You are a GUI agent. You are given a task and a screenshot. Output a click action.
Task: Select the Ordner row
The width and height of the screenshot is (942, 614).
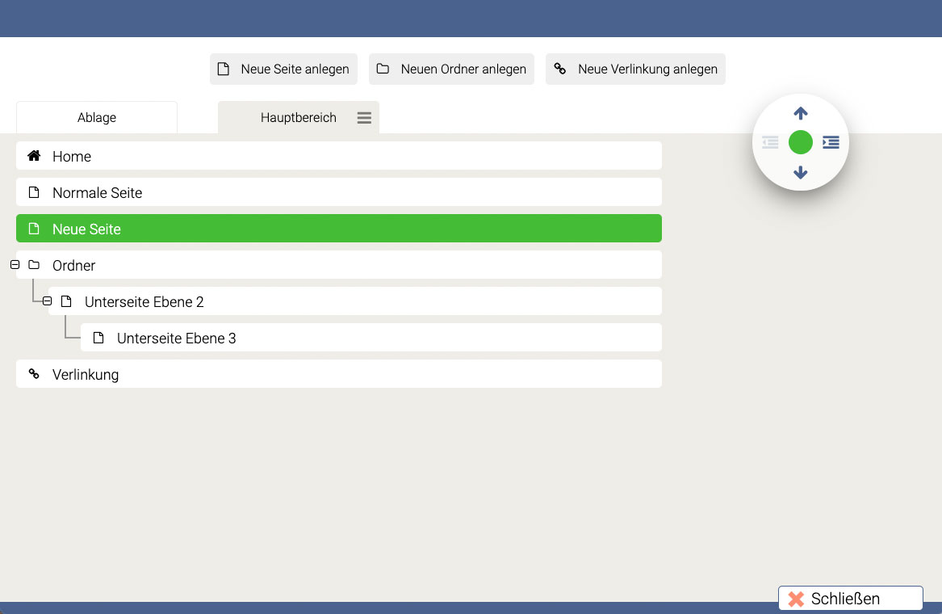[339, 265]
